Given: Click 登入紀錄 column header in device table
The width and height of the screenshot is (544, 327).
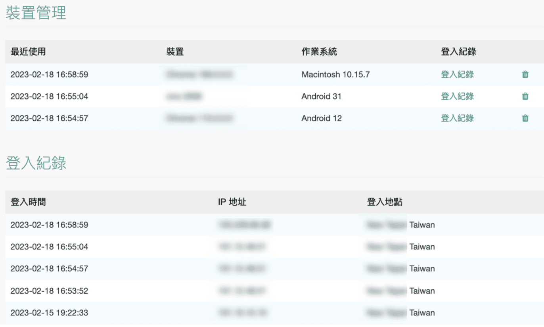Looking at the screenshot, I should (x=458, y=52).
